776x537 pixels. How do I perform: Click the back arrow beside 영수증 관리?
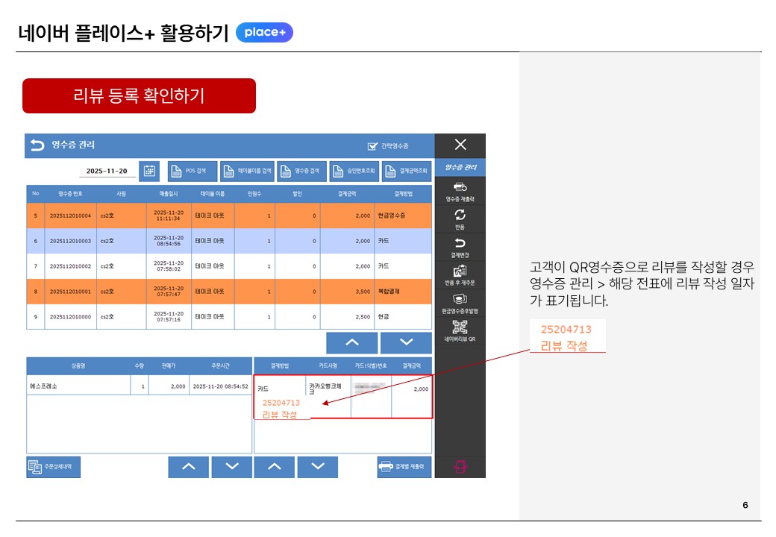pos(37,145)
